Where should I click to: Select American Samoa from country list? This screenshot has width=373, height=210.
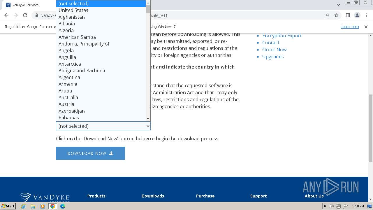tap(101, 37)
